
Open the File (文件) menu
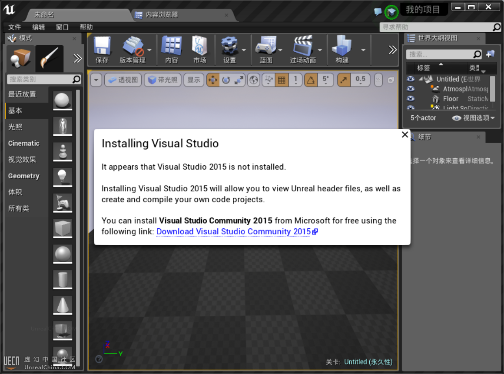[14, 27]
